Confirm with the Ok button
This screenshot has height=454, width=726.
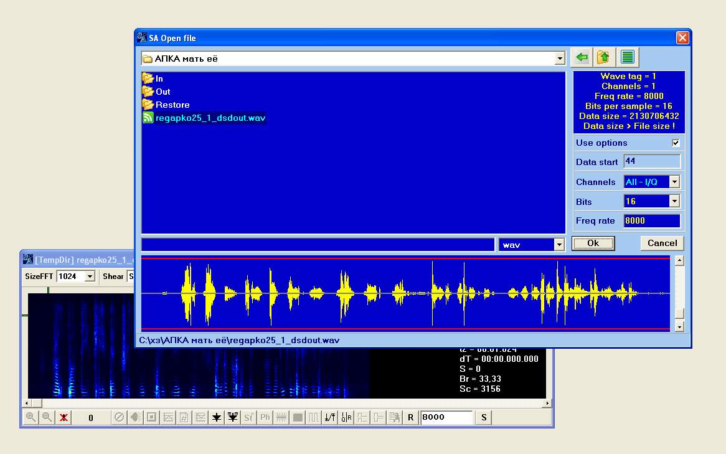(x=593, y=244)
